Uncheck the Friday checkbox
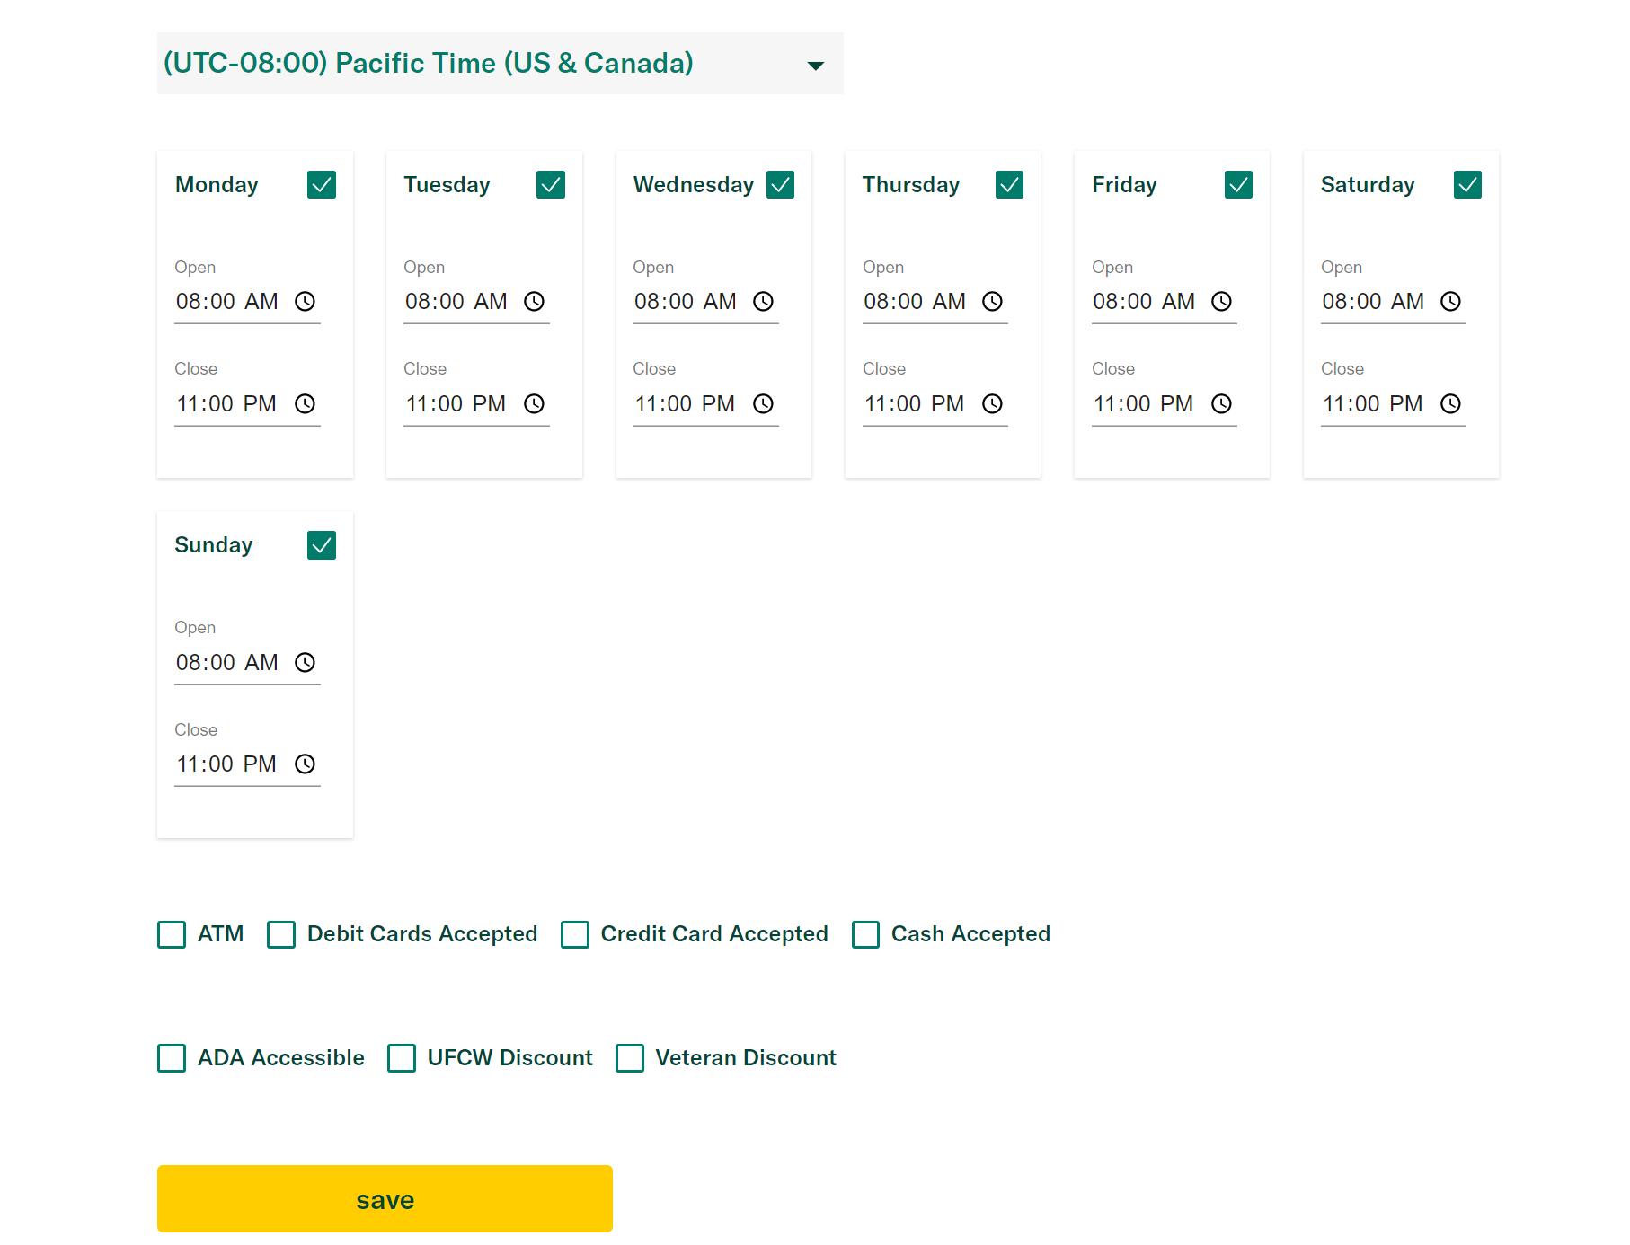 [x=1239, y=184]
